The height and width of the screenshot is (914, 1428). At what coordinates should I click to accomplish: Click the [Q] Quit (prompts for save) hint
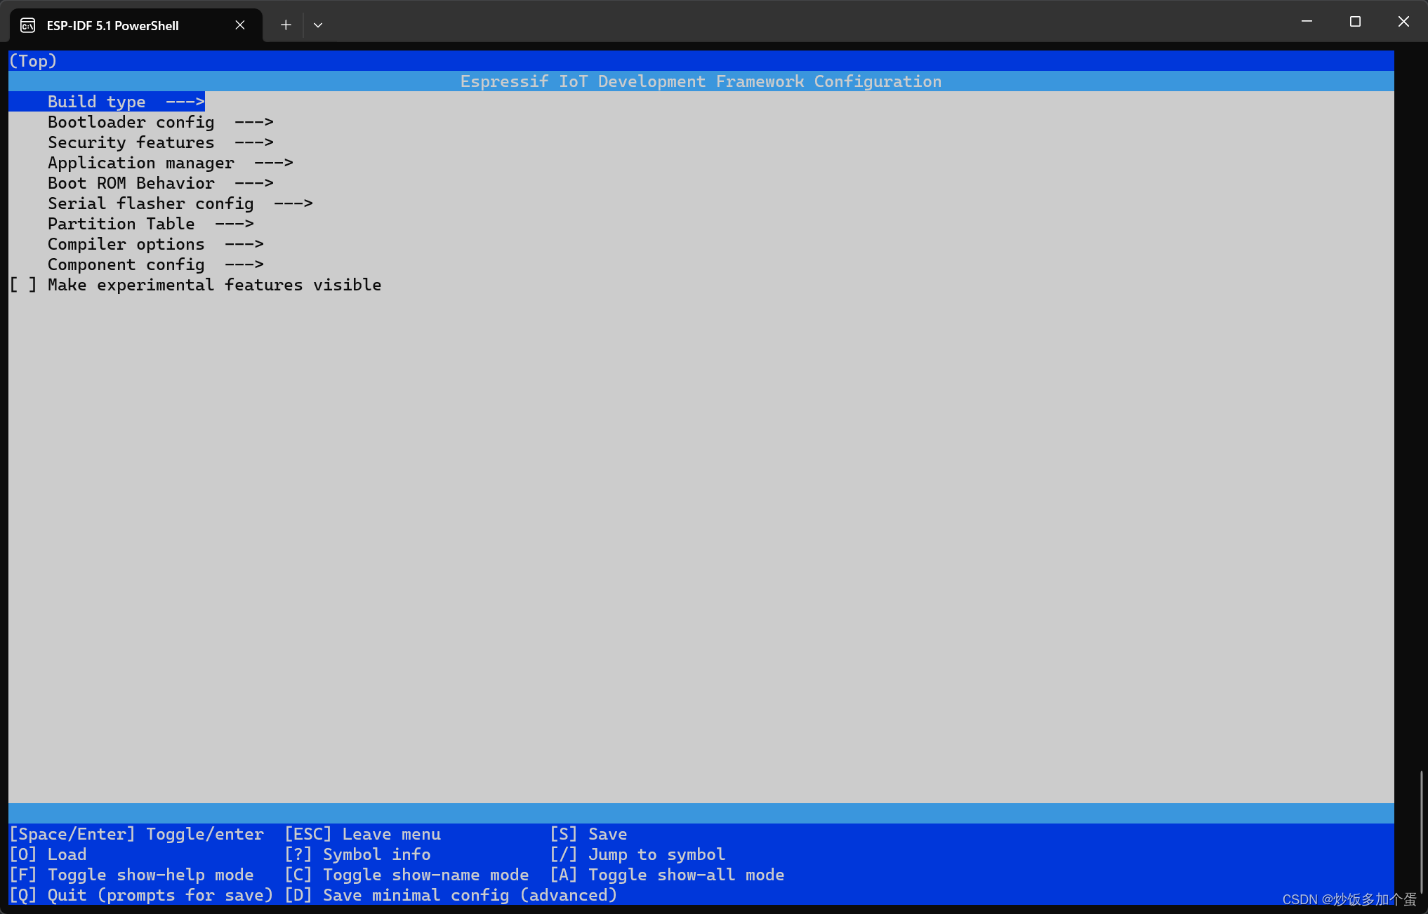(x=141, y=895)
